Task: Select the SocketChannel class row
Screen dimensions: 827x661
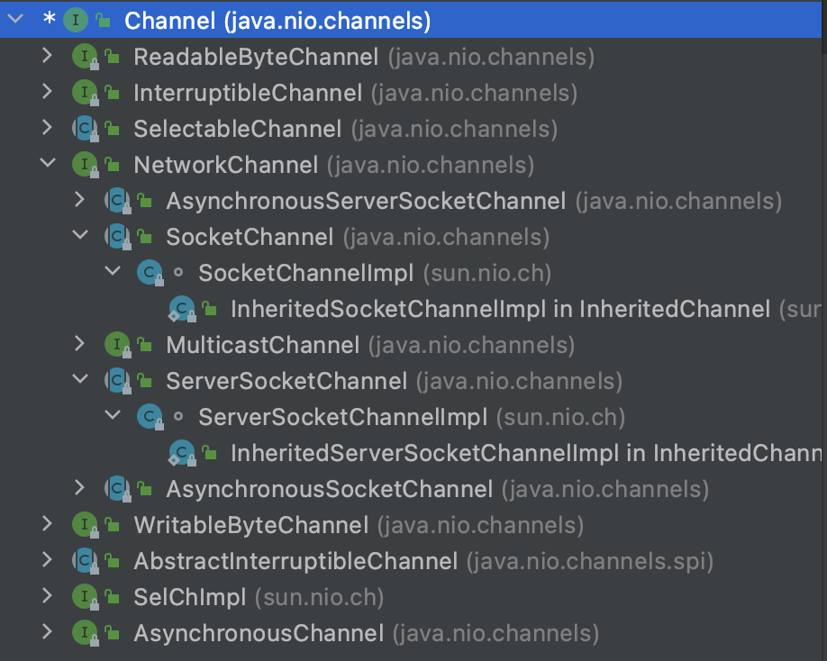Action: [x=250, y=237]
